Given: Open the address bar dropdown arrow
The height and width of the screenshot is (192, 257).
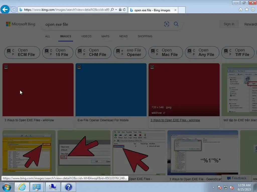Looking at the screenshot, I should (x=116, y=10).
